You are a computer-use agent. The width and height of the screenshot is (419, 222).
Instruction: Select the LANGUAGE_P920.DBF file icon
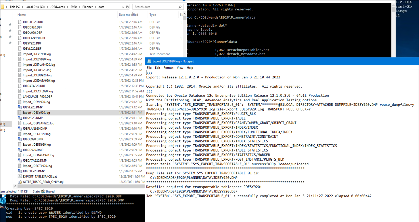[x=20, y=96]
